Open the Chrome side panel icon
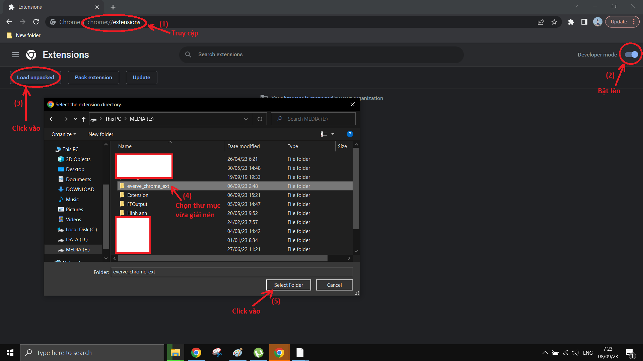 pos(584,22)
